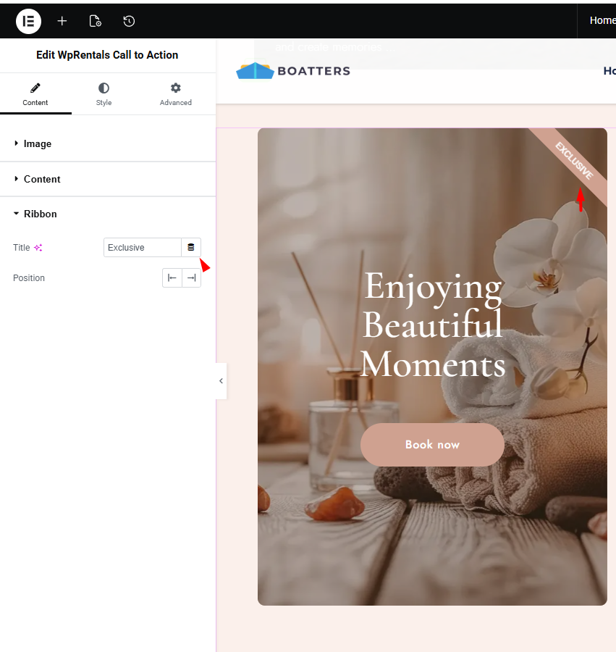Switch to the Style tab
Viewport: 616px width, 652px height.
104,94
